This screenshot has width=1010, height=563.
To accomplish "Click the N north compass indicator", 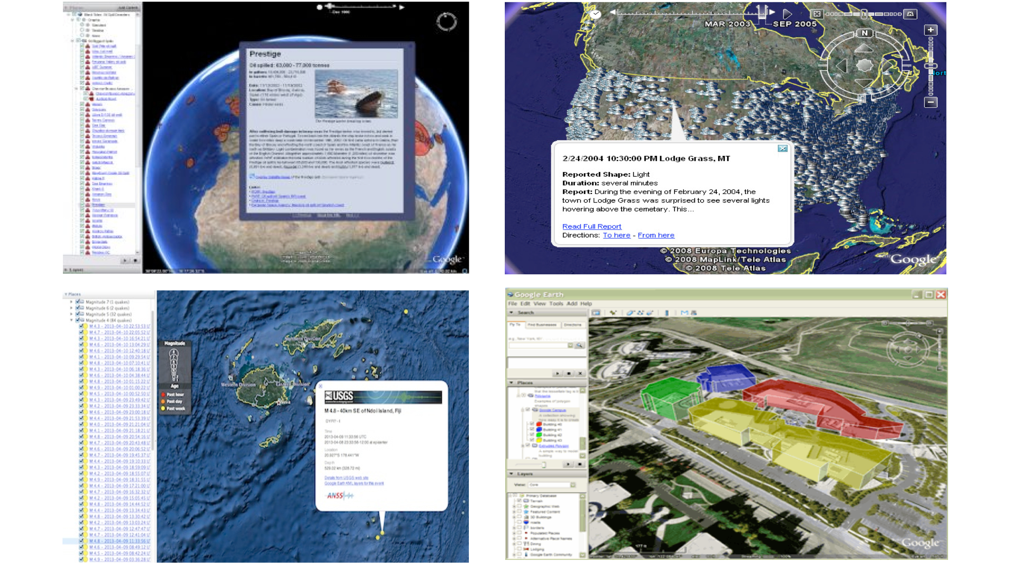I will (864, 33).
